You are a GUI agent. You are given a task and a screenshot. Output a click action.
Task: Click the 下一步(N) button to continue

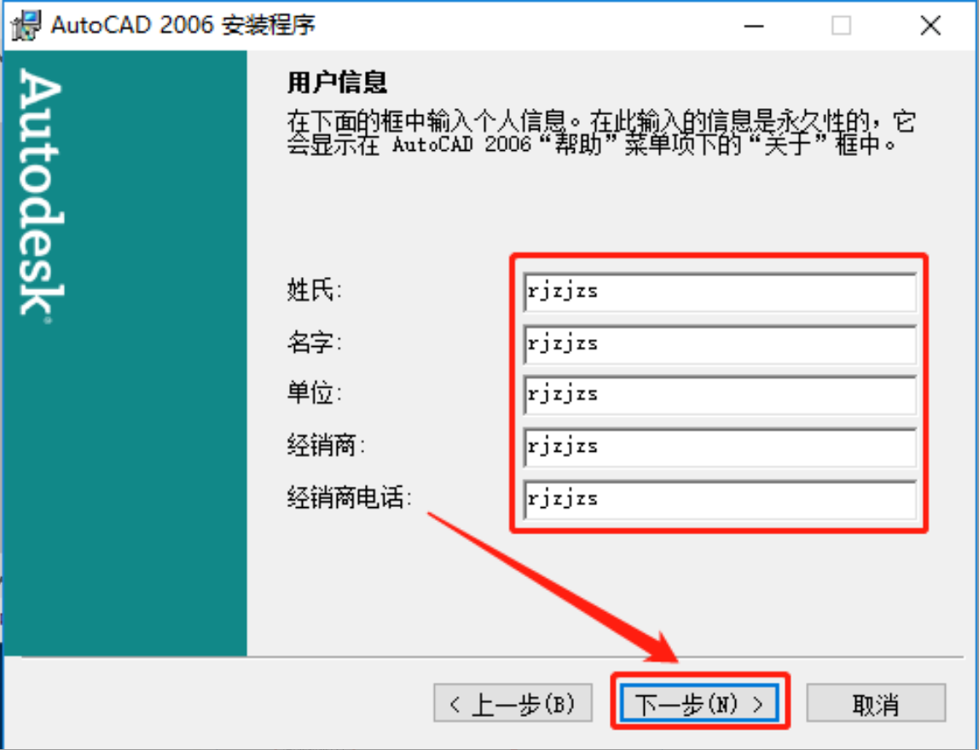pyautogui.click(x=698, y=704)
